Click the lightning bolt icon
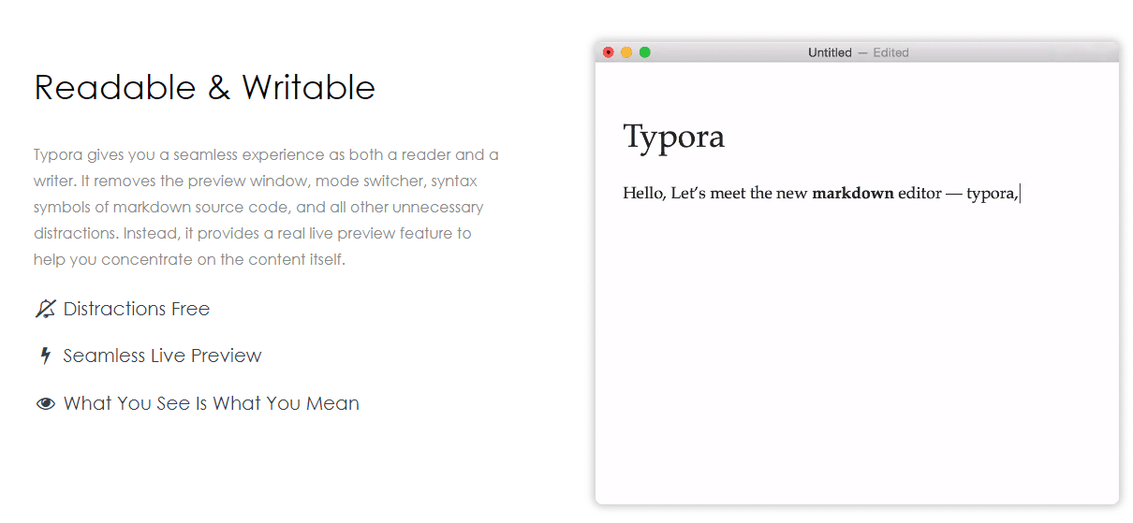The height and width of the screenshot is (523, 1133). [x=45, y=356]
